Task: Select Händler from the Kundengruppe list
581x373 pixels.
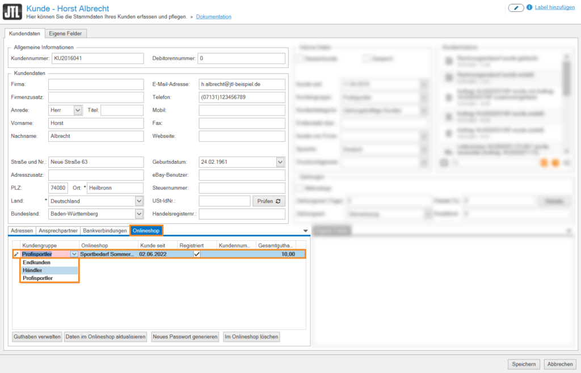Action: tap(32, 270)
